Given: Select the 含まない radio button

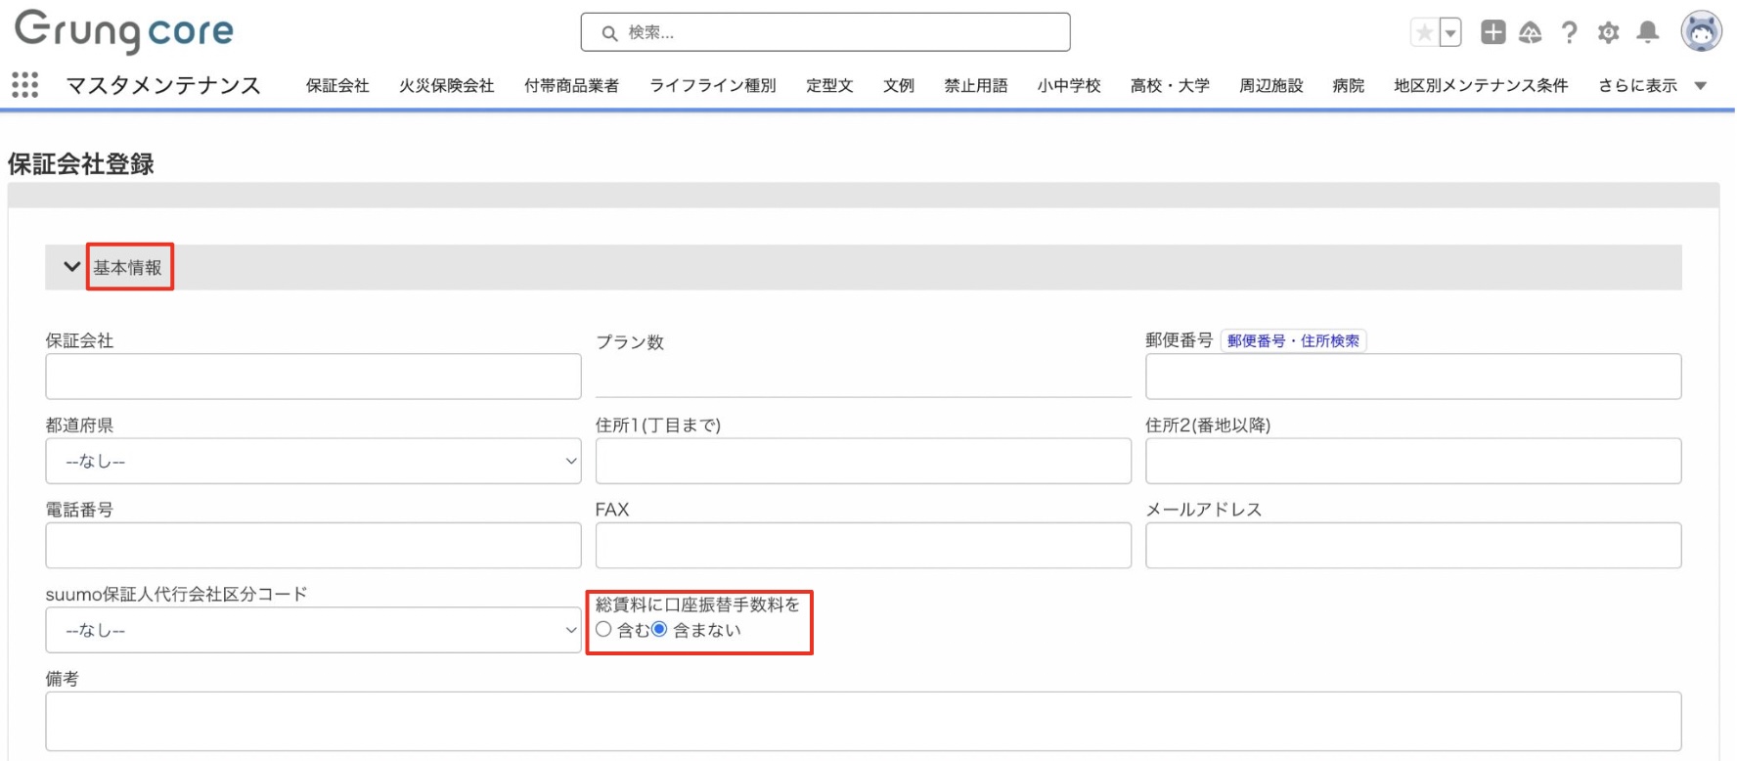Looking at the screenshot, I should click(x=659, y=630).
